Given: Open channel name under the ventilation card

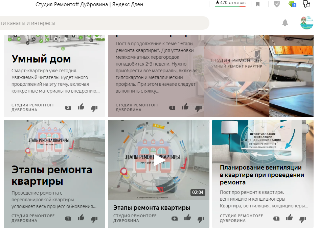Looking at the screenshot, I should coord(242,218).
